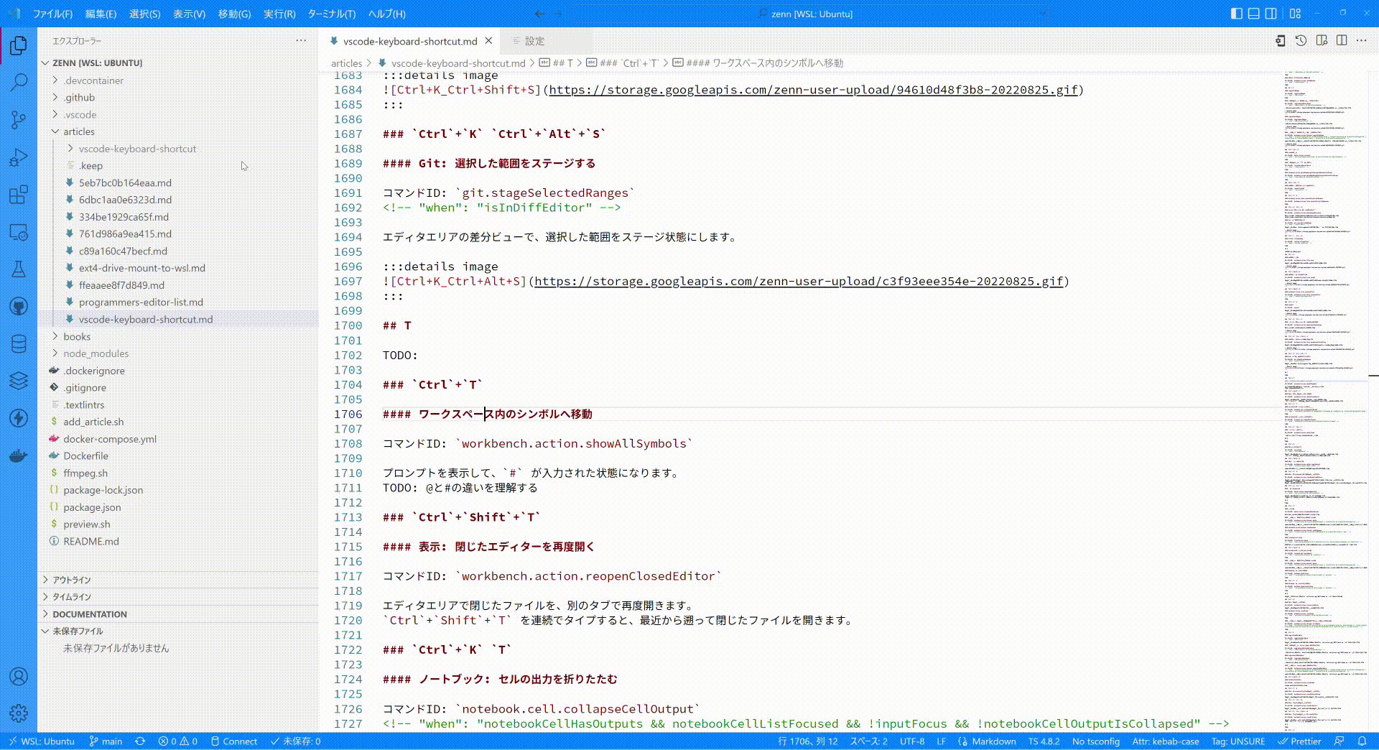This screenshot has height=750, width=1379.
Task: Toggle secondary side bar visibility
Action: coord(1271,14)
